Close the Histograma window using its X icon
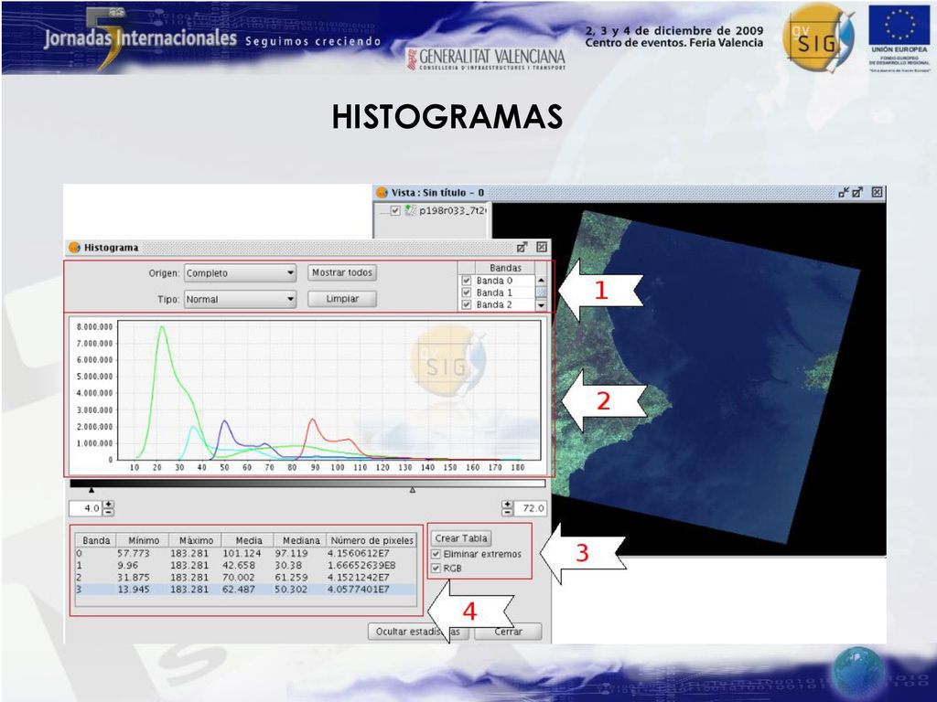937x702 pixels. point(542,247)
